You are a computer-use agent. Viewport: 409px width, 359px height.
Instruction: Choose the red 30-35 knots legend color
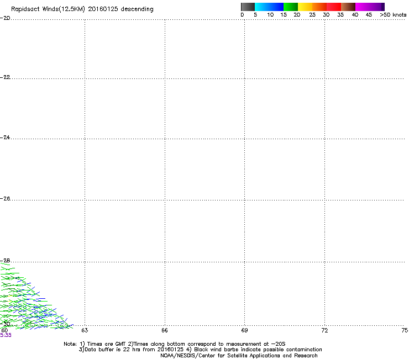click(334, 7)
